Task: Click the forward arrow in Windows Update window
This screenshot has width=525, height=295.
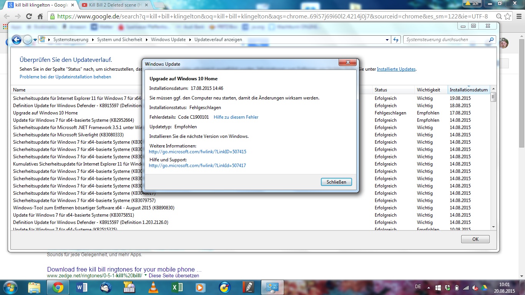Action: point(27,40)
